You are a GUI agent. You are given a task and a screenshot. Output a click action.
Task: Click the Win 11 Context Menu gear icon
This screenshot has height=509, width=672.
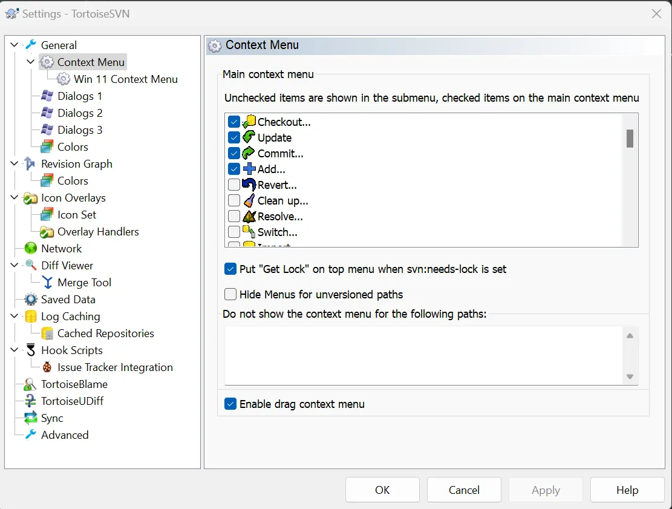(x=64, y=79)
